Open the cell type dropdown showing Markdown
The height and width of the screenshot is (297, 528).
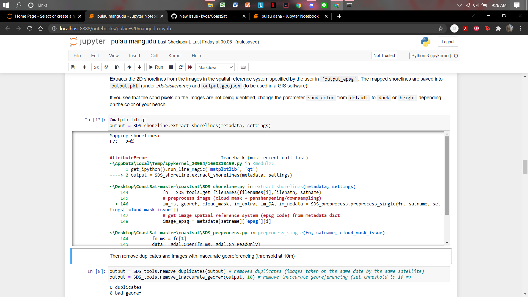pyautogui.click(x=215, y=67)
